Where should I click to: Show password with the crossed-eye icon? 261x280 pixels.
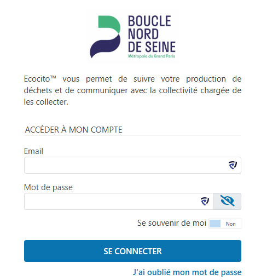tap(227, 201)
